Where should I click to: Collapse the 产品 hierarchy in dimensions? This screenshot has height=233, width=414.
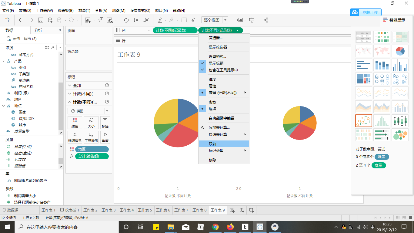(x=4, y=61)
